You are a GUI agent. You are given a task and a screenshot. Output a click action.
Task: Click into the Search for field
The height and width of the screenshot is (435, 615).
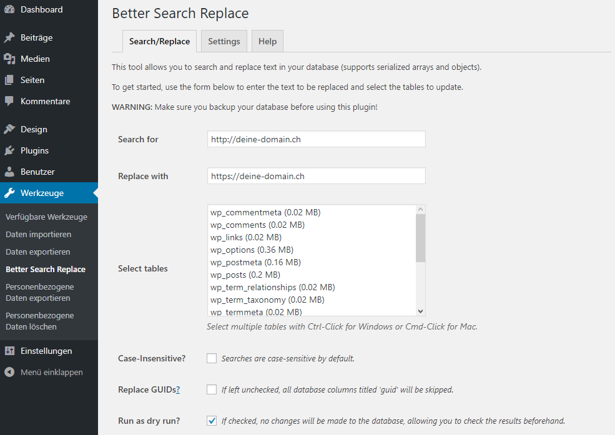[x=316, y=139]
